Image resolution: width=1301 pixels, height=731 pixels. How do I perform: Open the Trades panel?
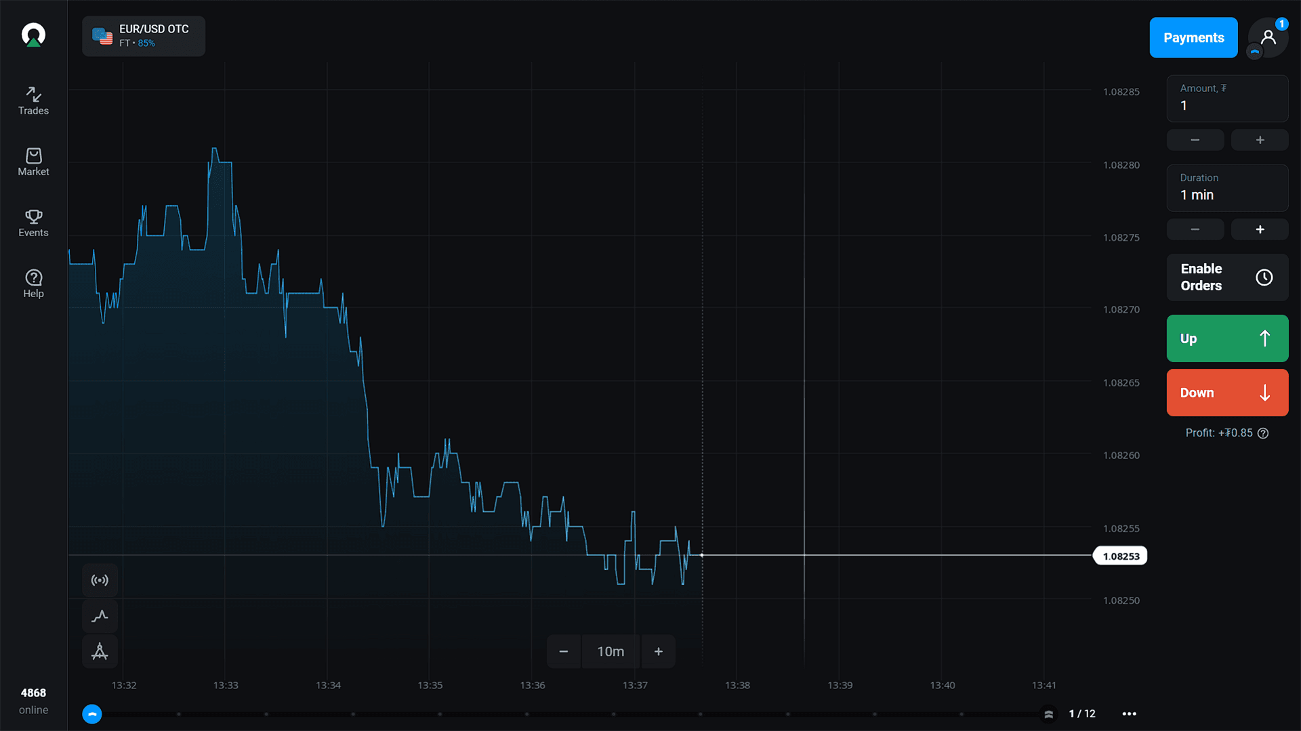pyautogui.click(x=33, y=101)
